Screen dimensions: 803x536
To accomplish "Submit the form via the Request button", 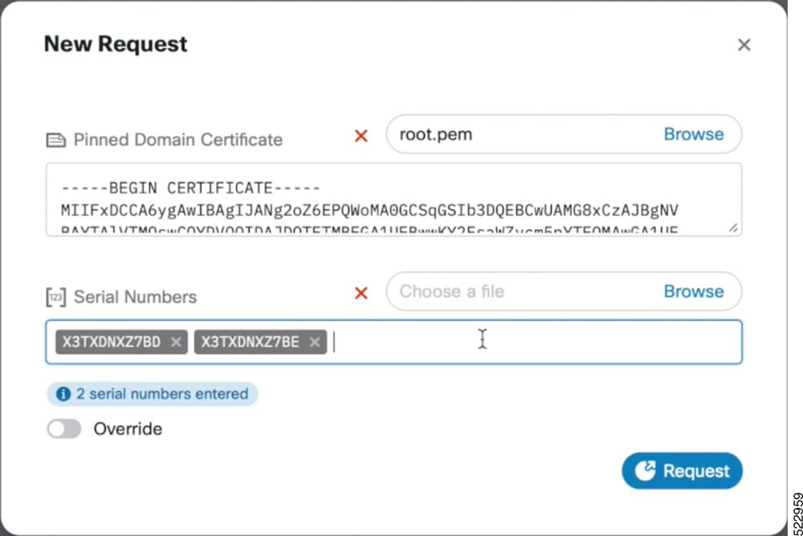I will (683, 471).
